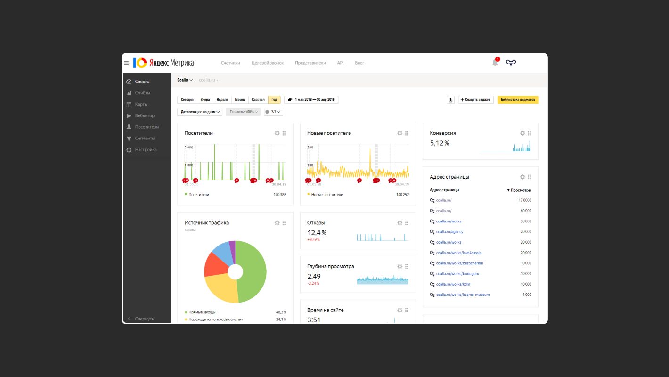Viewport: 669px width, 377px height.
Task: Open settings gear on Посетители widget
Action: click(277, 133)
